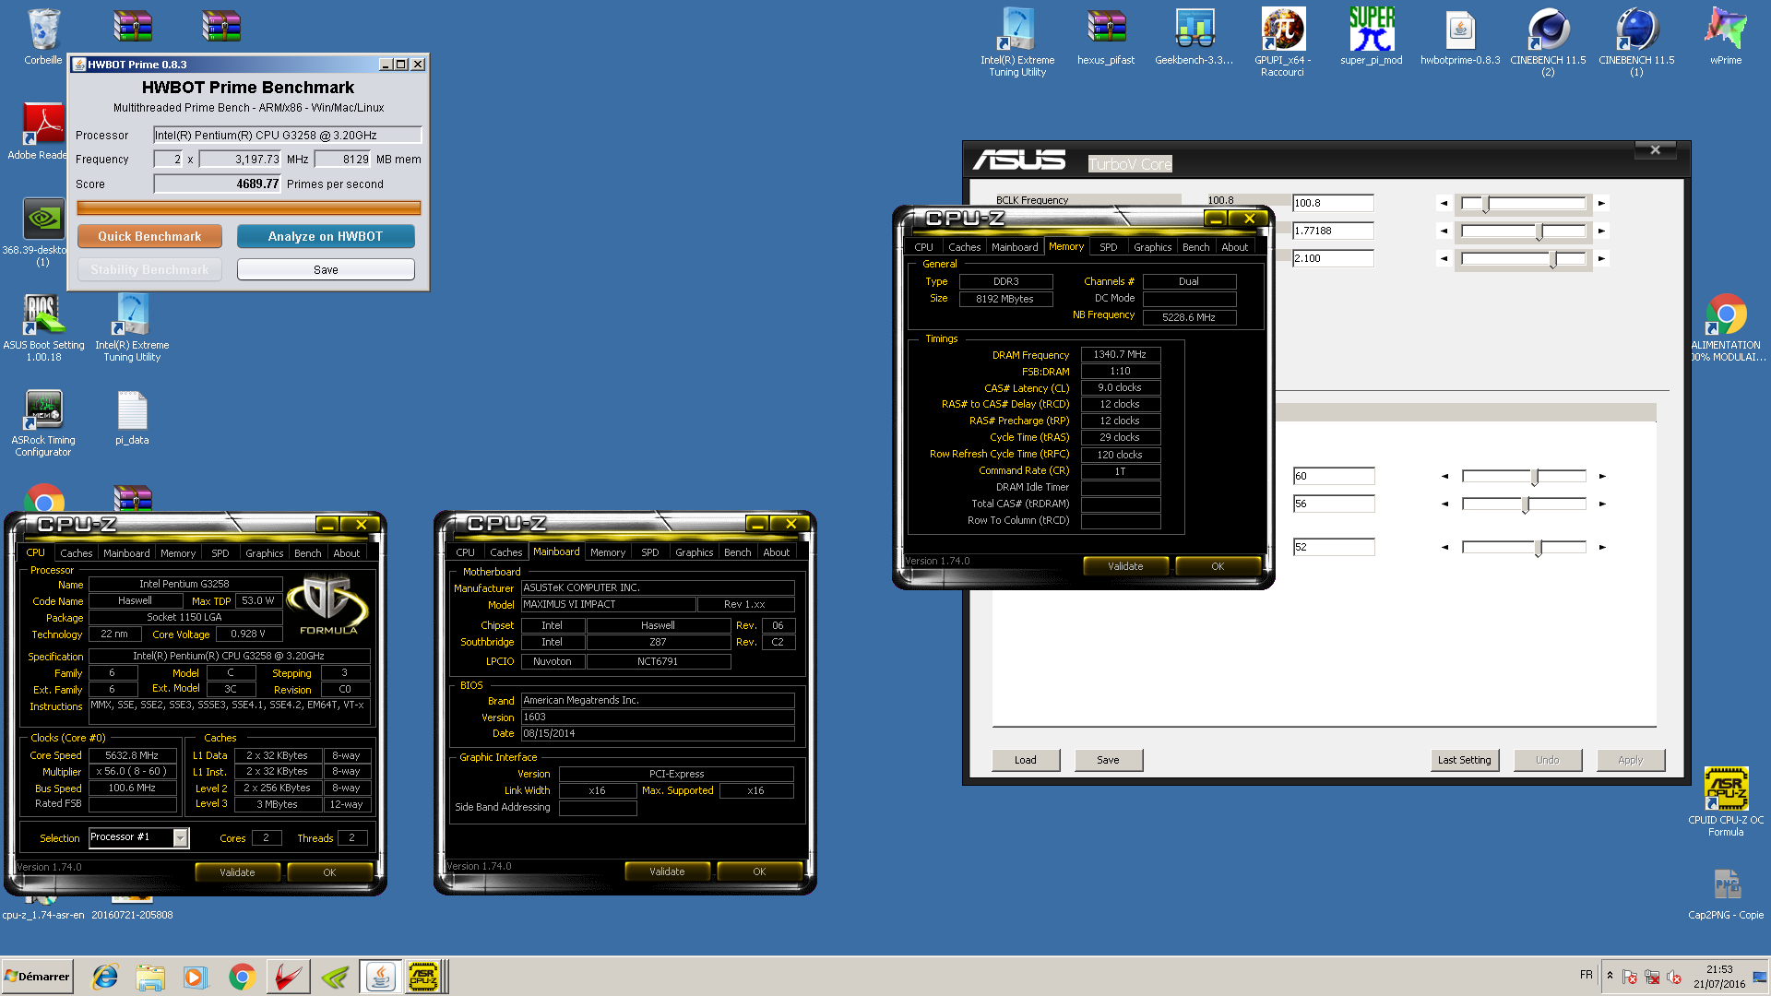The width and height of the screenshot is (1771, 996).
Task: Select SPD tab in middle CPU-Z window
Action: (650, 552)
